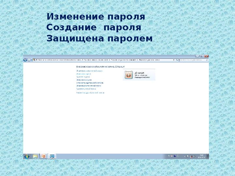Click the Control Panel taskbar button

tap(52, 156)
